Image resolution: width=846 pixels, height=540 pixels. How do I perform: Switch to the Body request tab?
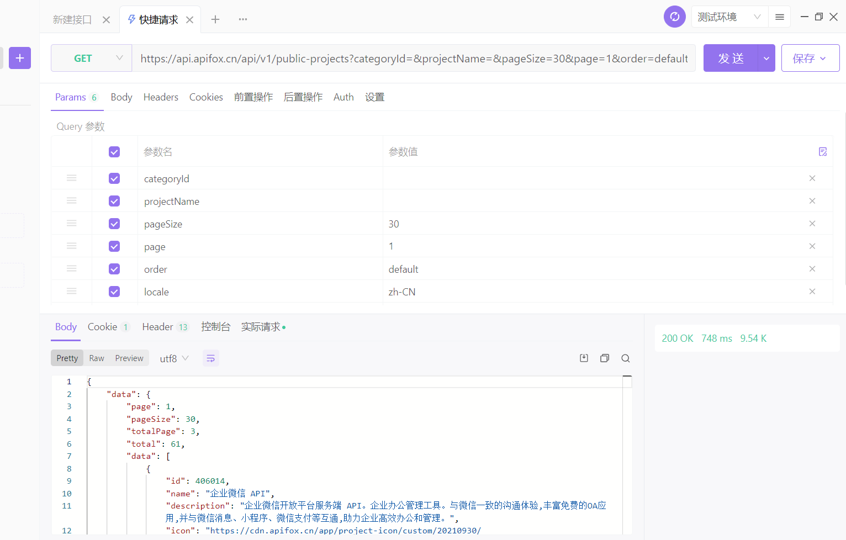point(121,97)
